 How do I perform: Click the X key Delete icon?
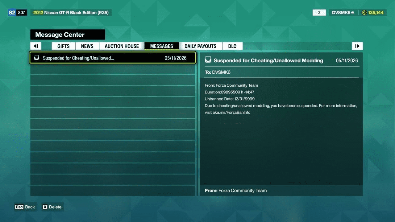[45, 207]
